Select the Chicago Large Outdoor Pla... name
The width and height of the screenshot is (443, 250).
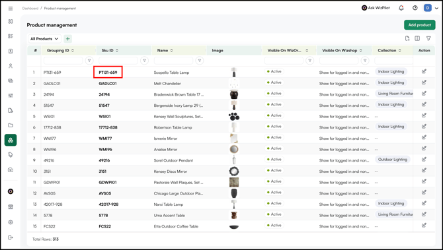pos(179,193)
